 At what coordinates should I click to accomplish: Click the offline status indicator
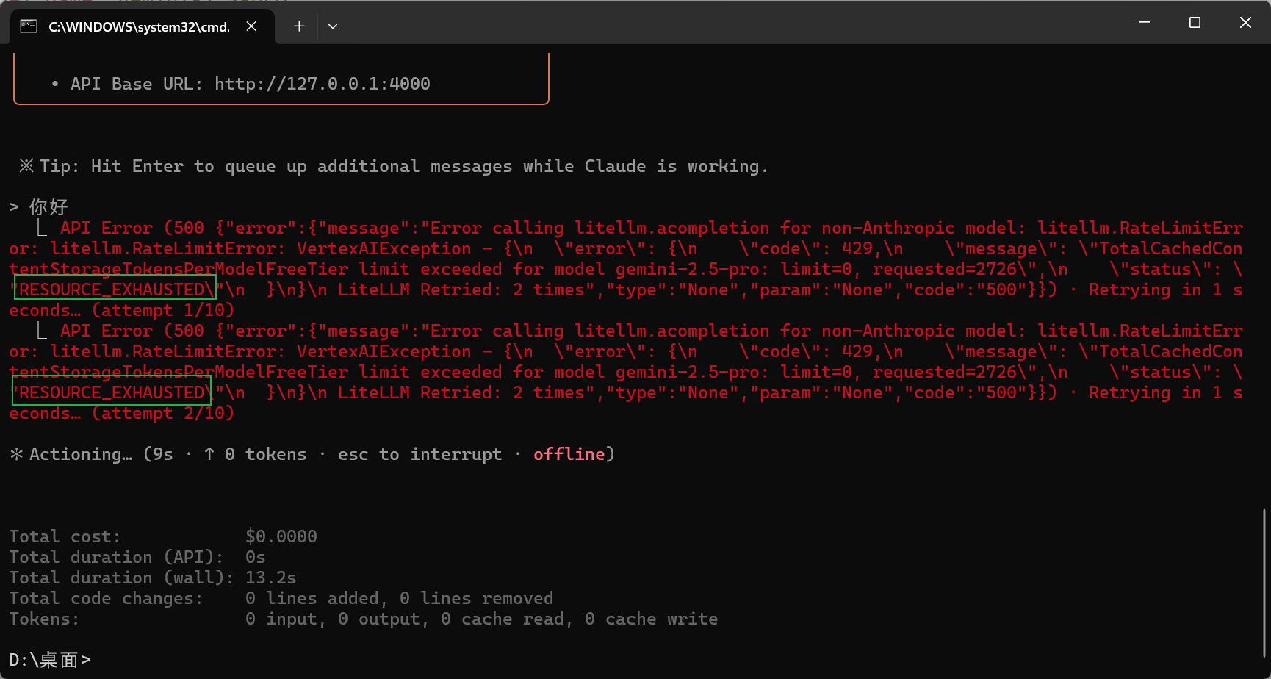click(569, 453)
